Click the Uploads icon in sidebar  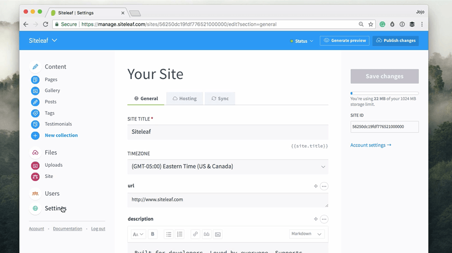(35, 165)
